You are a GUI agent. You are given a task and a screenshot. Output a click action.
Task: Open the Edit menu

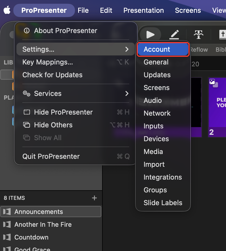point(106,10)
